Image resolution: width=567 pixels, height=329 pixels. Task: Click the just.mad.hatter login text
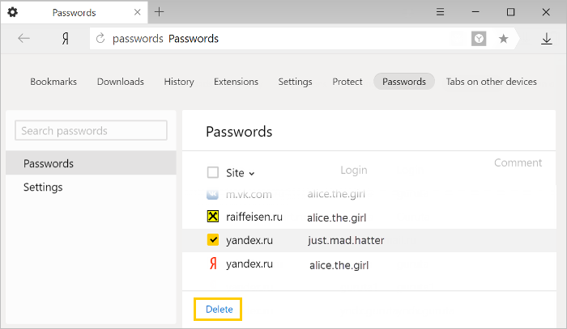pyautogui.click(x=346, y=240)
